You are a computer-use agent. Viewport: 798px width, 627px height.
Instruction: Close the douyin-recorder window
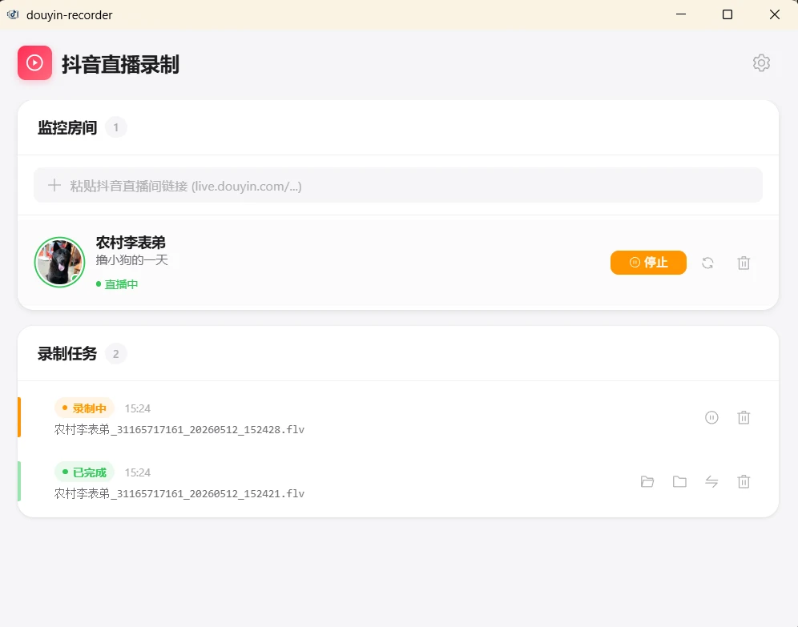775,14
